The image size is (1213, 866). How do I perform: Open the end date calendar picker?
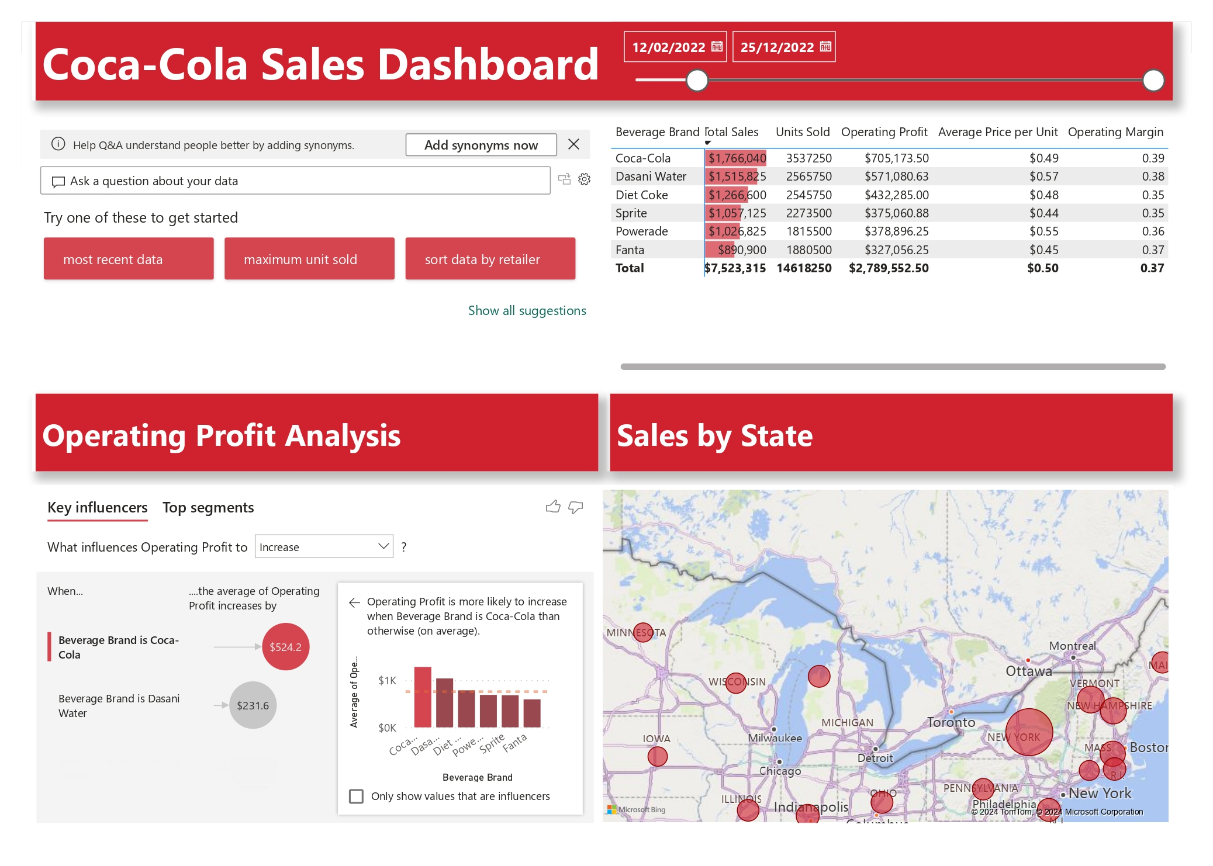click(x=824, y=47)
